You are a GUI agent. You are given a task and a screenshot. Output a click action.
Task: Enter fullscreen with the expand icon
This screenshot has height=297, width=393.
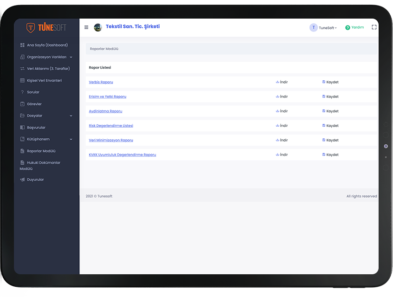click(374, 27)
